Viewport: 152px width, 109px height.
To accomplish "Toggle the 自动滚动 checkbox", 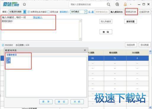I will pos(3,45).
